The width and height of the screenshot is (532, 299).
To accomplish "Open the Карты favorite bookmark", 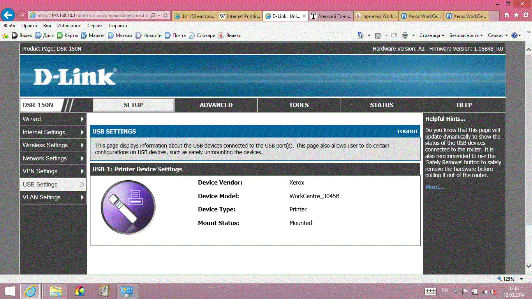I will [67, 35].
